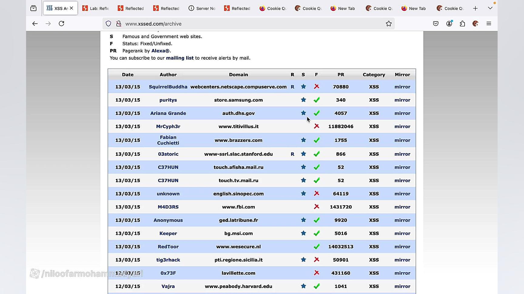Click the red X in the netscape.compuserve row
This screenshot has width=524, height=294.
317,87
